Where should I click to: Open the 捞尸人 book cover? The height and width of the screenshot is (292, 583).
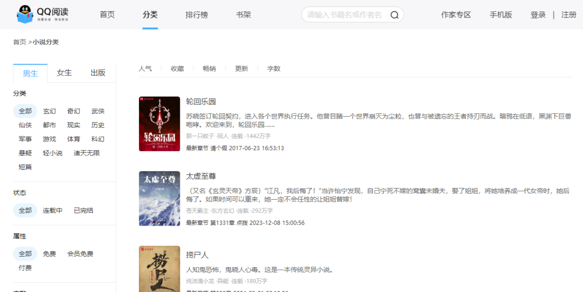159,269
